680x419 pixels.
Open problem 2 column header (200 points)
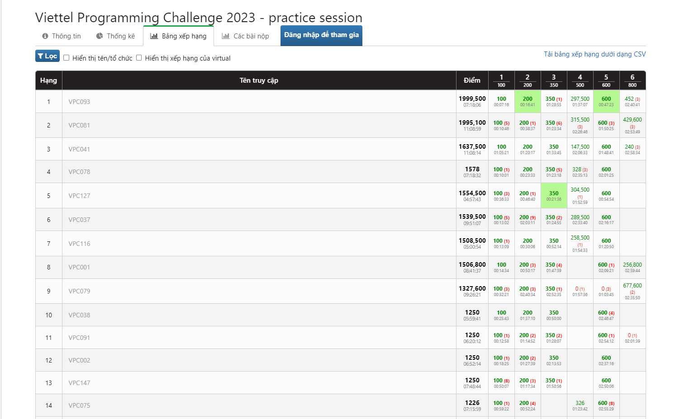point(528,80)
